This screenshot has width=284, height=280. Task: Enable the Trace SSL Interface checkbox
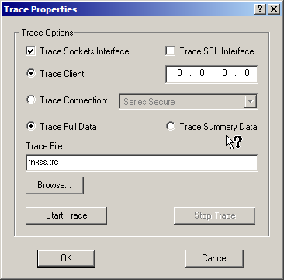pos(170,51)
